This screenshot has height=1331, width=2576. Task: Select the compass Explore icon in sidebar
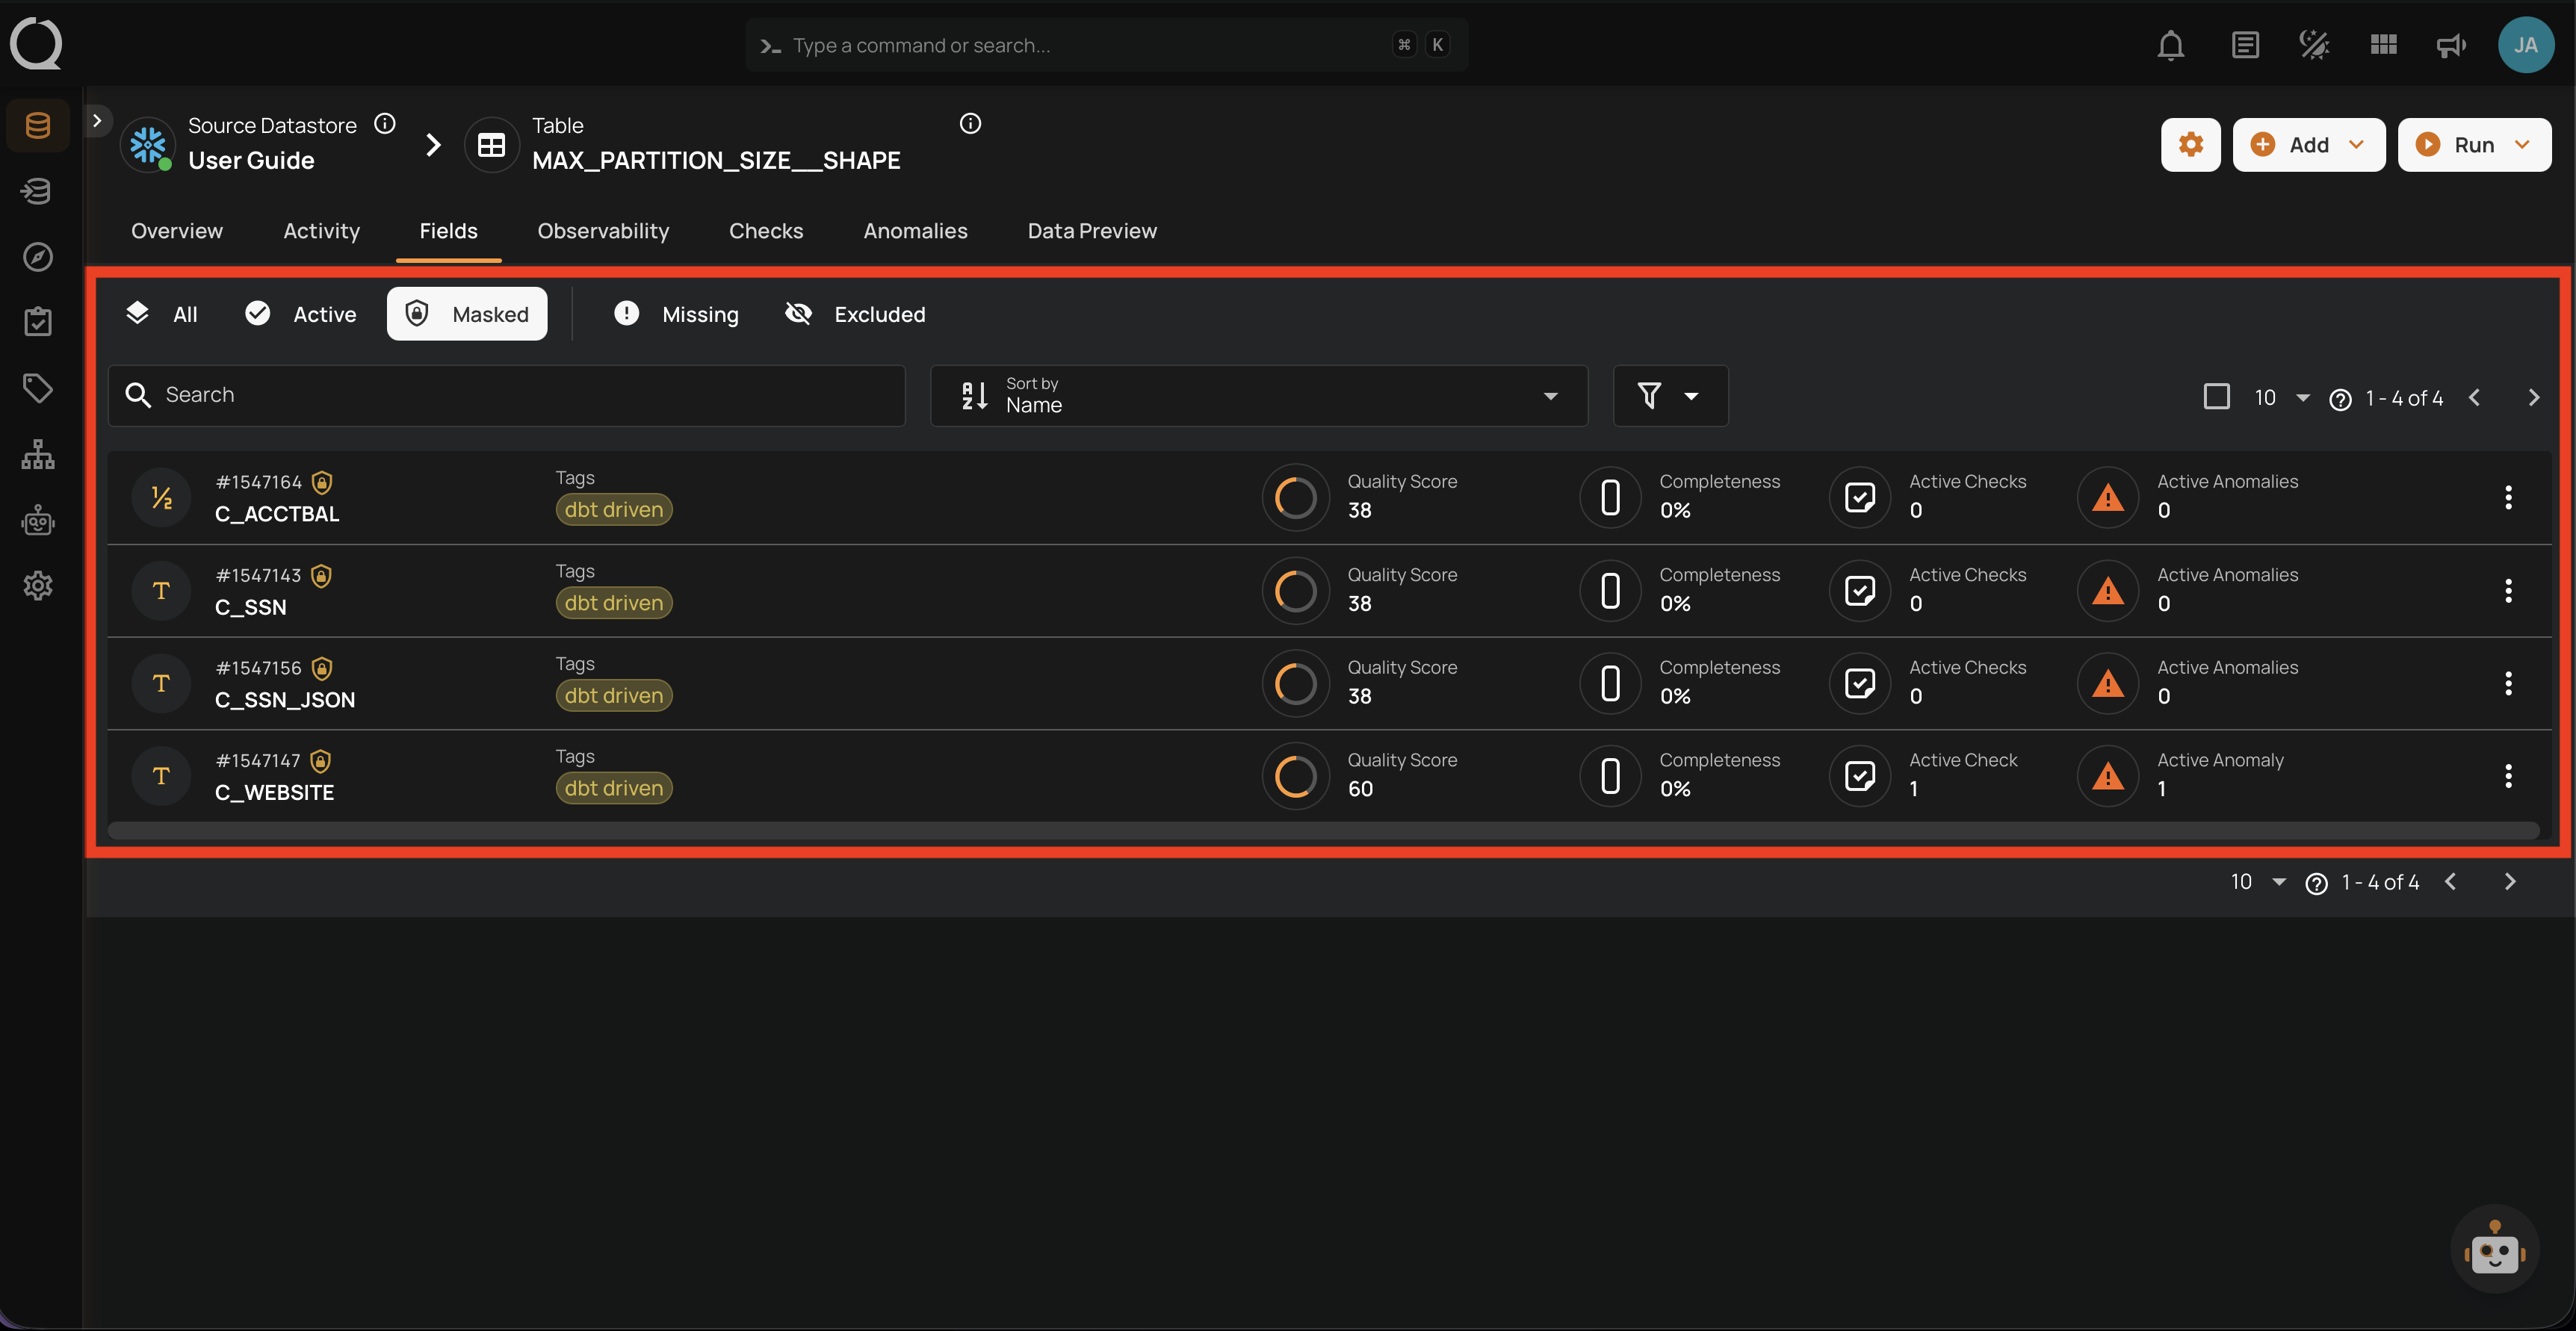click(x=37, y=257)
